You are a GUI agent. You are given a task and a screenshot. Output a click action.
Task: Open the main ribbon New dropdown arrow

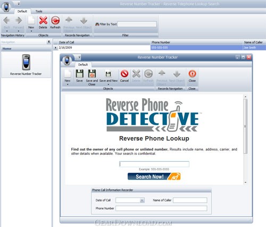pos(31,31)
